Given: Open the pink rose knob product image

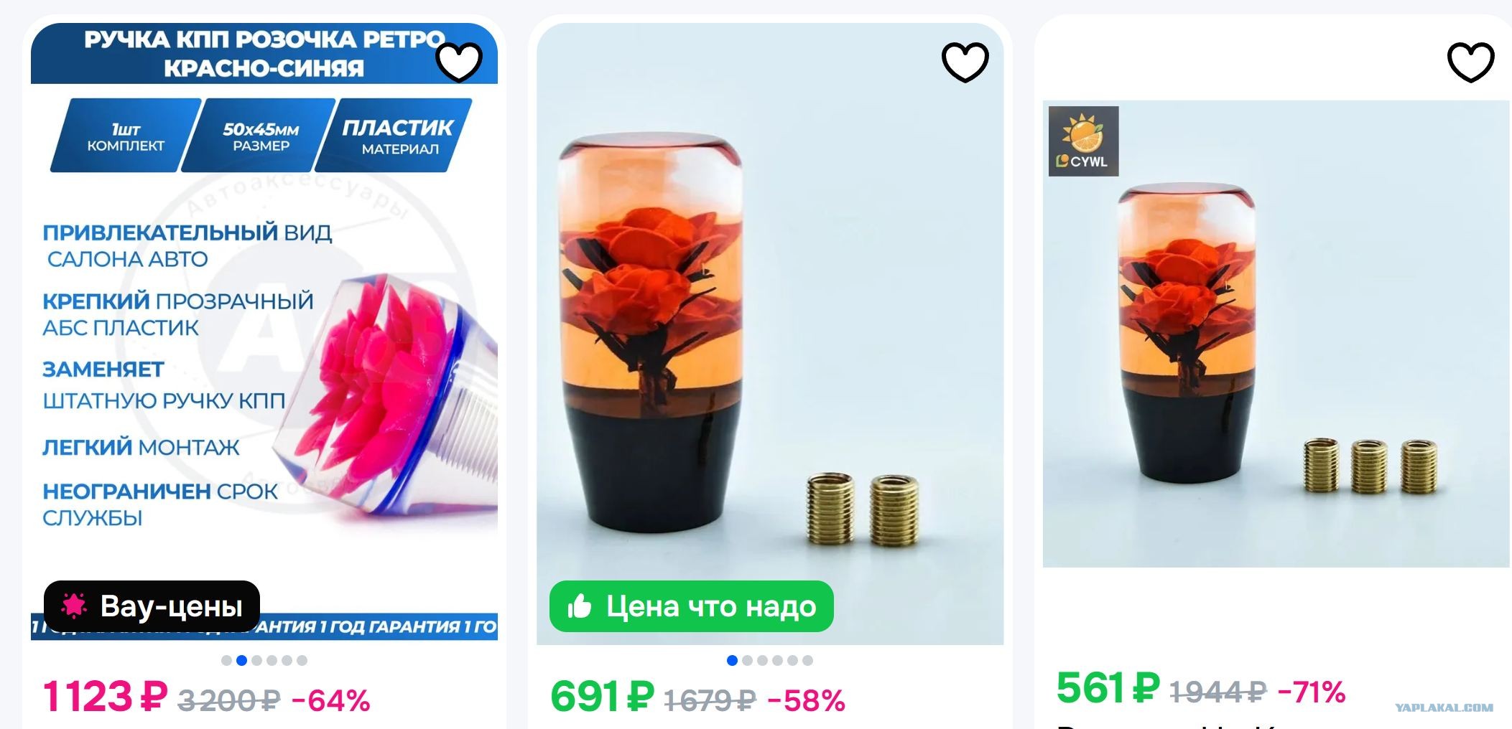Looking at the screenshot, I should (x=264, y=331).
